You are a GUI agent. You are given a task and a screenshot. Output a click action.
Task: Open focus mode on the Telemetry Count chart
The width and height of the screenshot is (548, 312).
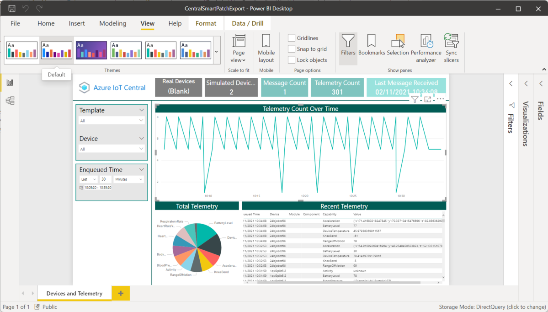pos(426,99)
